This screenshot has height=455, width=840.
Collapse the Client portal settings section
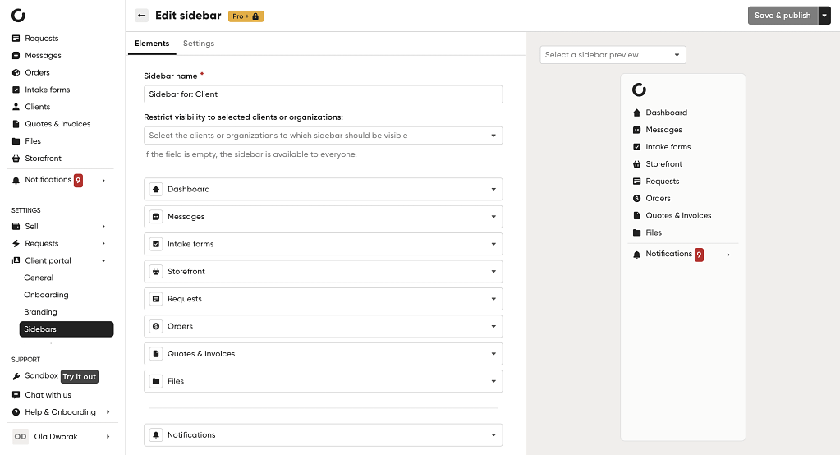tap(103, 261)
